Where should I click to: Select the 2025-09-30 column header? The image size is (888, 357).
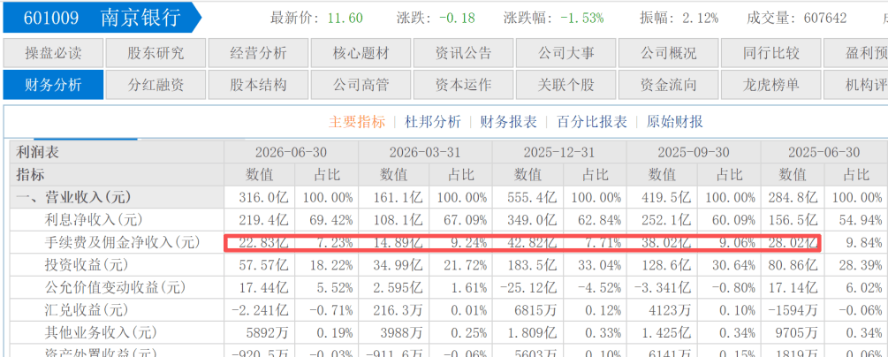pos(694,153)
